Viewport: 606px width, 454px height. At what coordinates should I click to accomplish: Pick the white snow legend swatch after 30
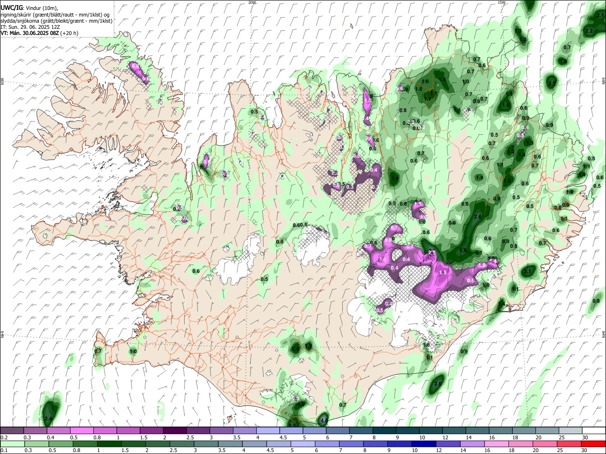tap(593, 430)
